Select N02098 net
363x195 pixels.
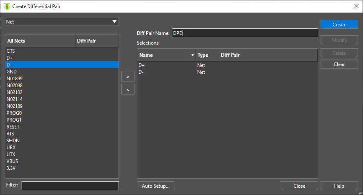point(62,86)
